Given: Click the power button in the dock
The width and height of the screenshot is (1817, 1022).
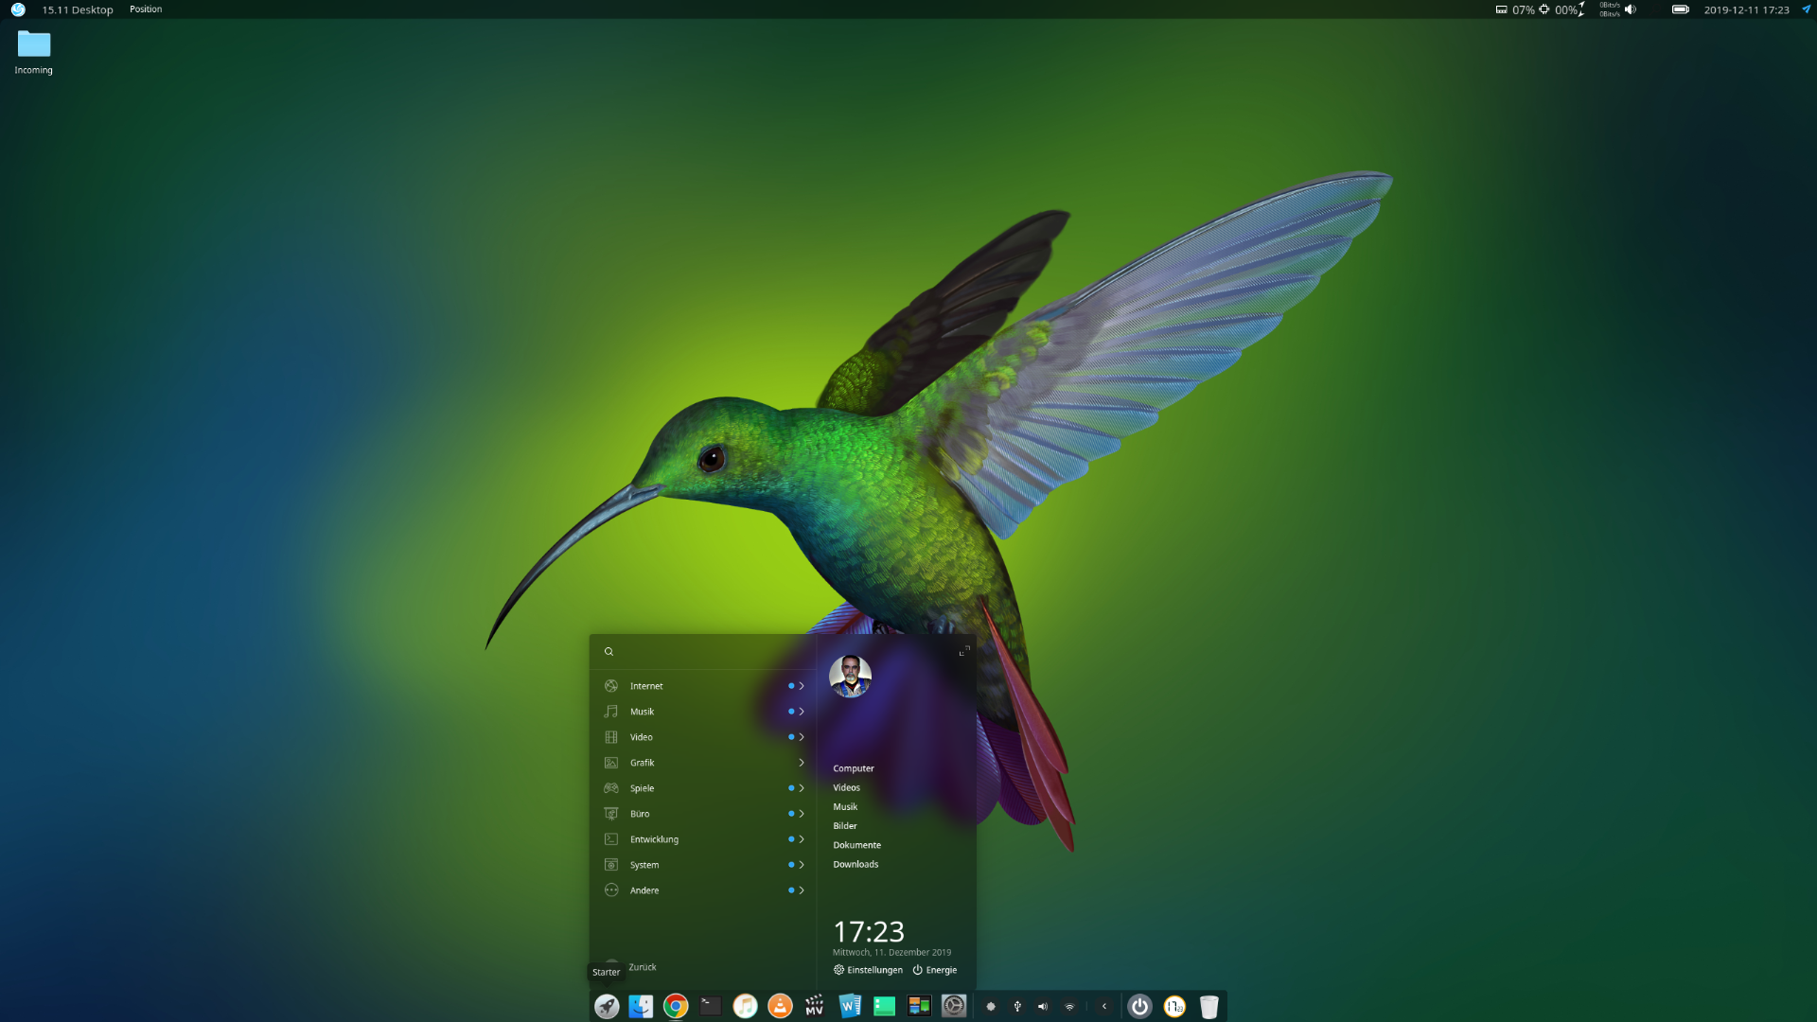Looking at the screenshot, I should (x=1139, y=1007).
